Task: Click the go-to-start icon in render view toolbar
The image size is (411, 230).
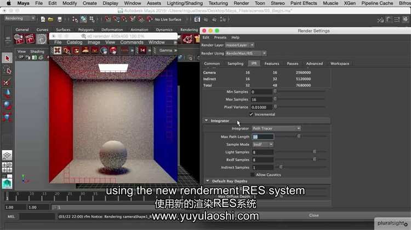Action: click(x=142, y=50)
